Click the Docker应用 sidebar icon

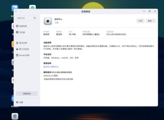(17, 55)
